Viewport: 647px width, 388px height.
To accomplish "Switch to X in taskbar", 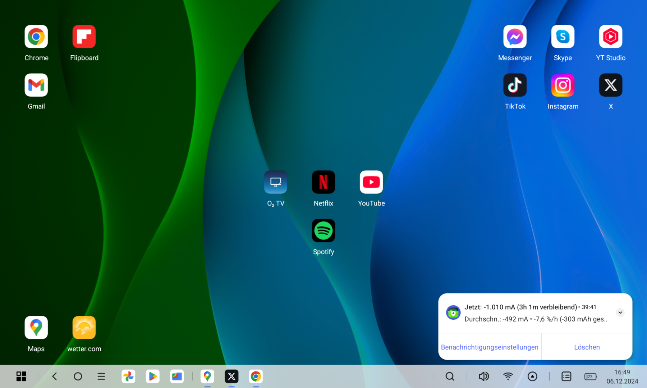I will 231,377.
